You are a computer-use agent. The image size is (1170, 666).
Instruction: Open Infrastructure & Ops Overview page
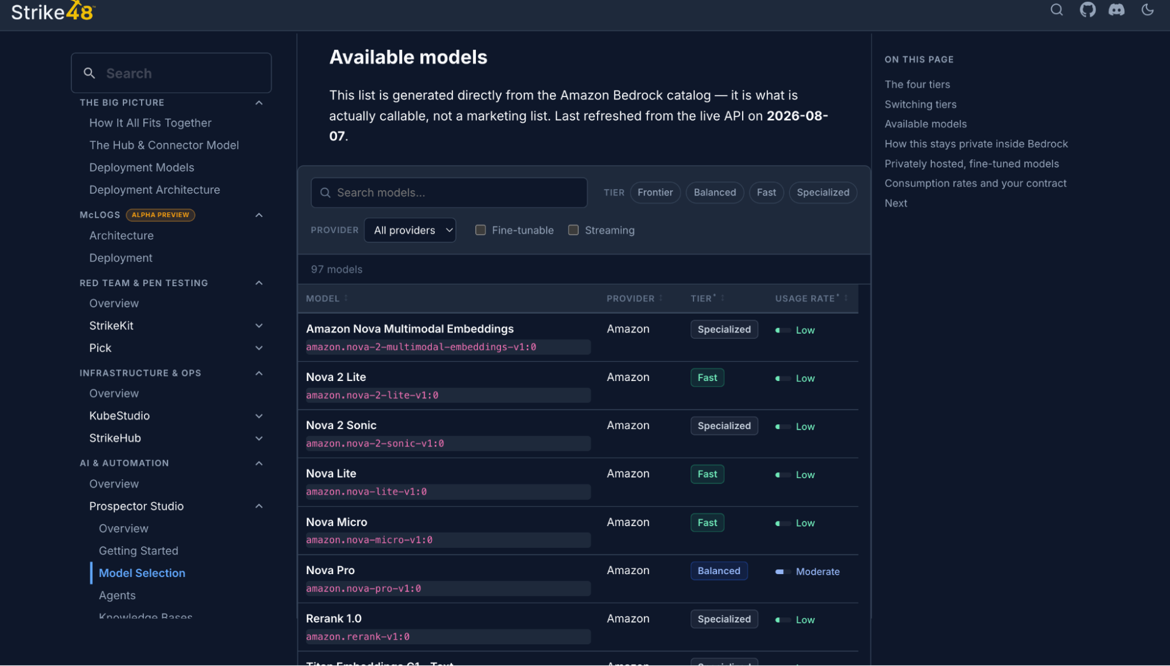pos(114,393)
